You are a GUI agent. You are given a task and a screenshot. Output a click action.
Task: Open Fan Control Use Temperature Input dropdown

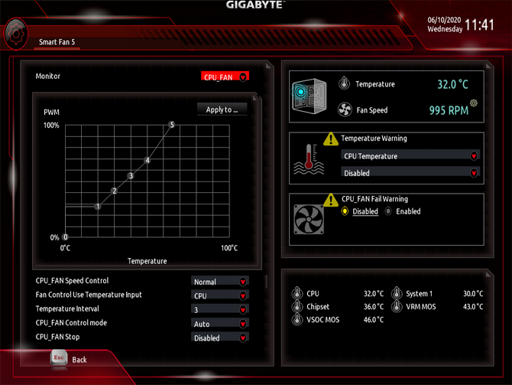point(220,295)
